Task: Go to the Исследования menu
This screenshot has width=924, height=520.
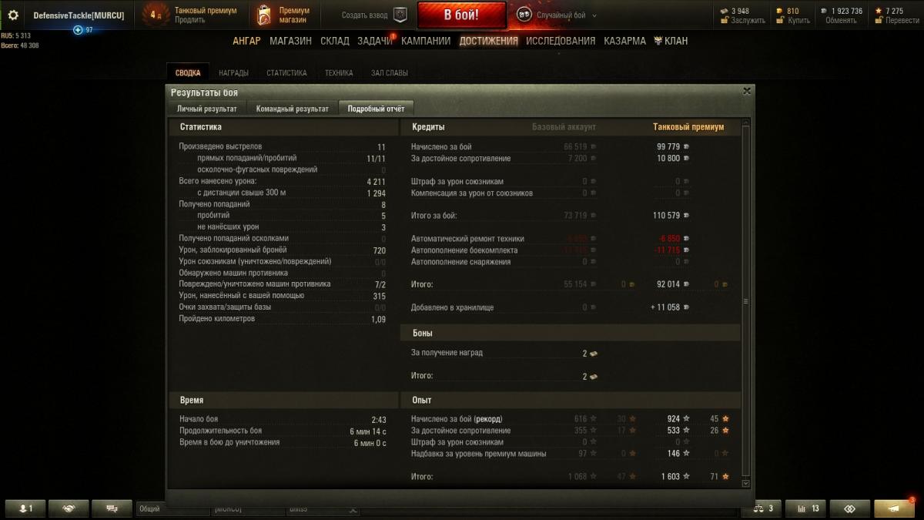Action: [561, 41]
